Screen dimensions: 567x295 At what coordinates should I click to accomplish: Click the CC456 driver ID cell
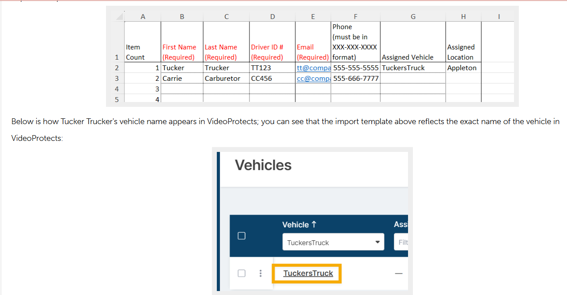tap(272, 78)
